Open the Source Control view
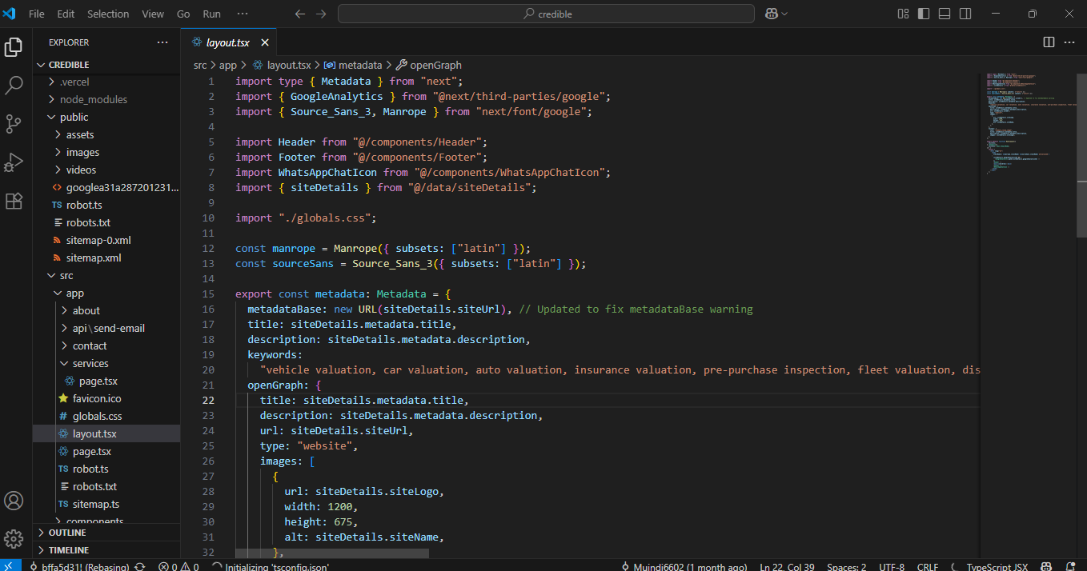This screenshot has width=1087, height=571. coord(14,124)
